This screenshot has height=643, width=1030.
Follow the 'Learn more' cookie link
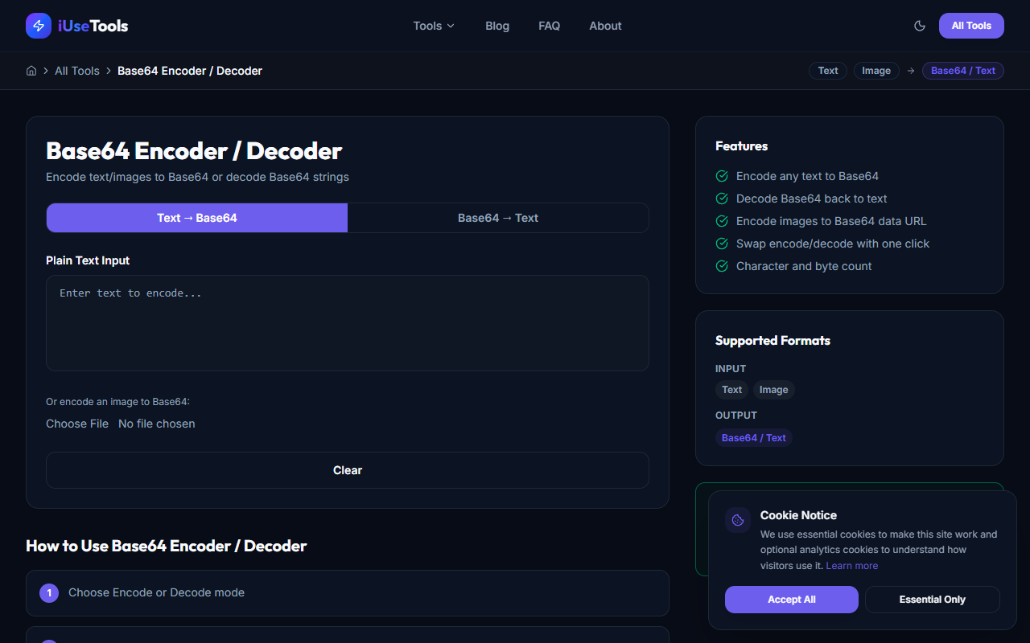851,565
